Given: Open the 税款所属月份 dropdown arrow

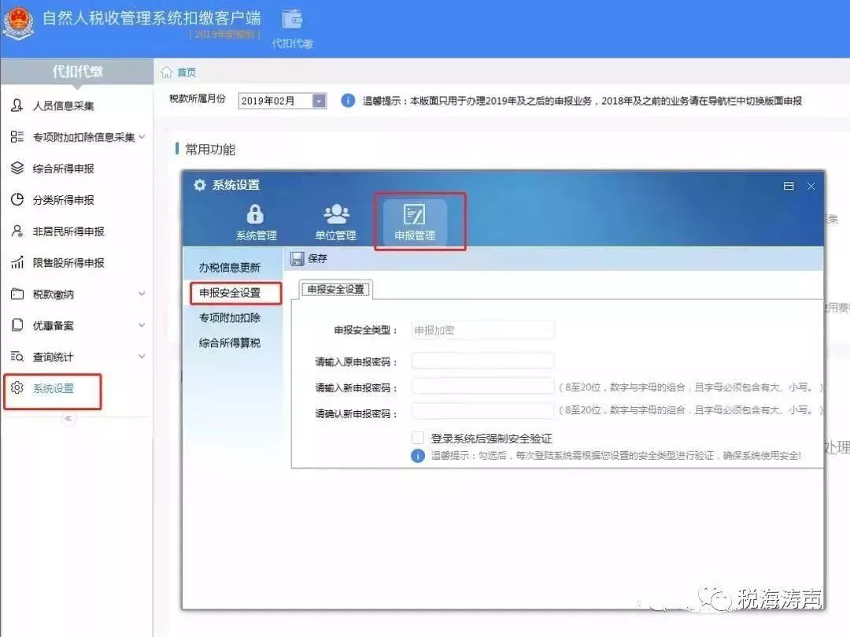Looking at the screenshot, I should (320, 101).
